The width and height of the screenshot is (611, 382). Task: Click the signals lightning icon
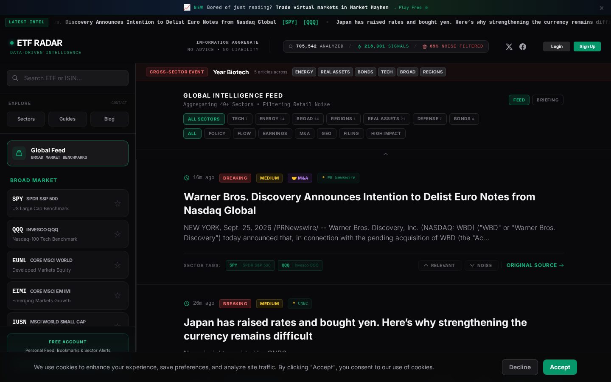pyautogui.click(x=359, y=47)
